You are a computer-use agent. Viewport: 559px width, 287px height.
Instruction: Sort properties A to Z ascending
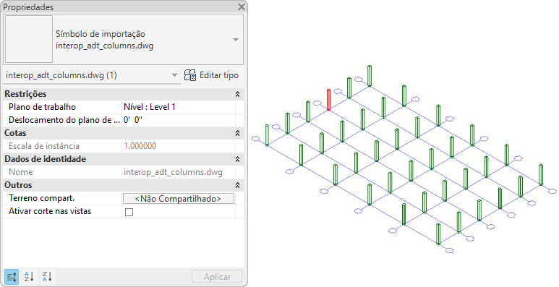(x=29, y=277)
